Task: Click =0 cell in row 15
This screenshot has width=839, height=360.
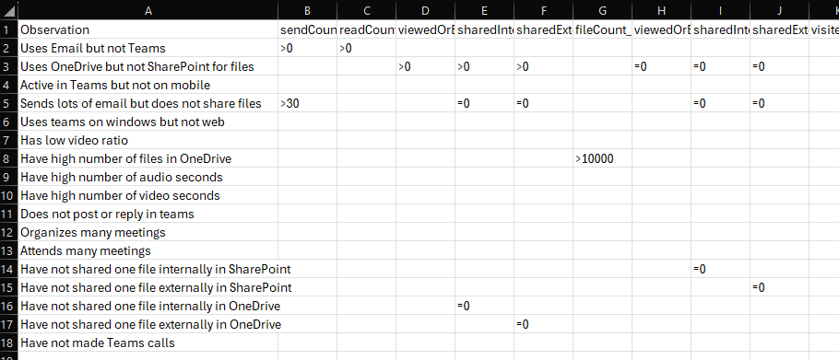Action: pyautogui.click(x=779, y=288)
